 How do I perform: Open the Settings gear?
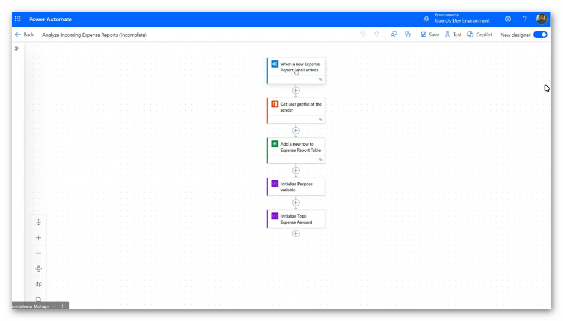tap(507, 19)
